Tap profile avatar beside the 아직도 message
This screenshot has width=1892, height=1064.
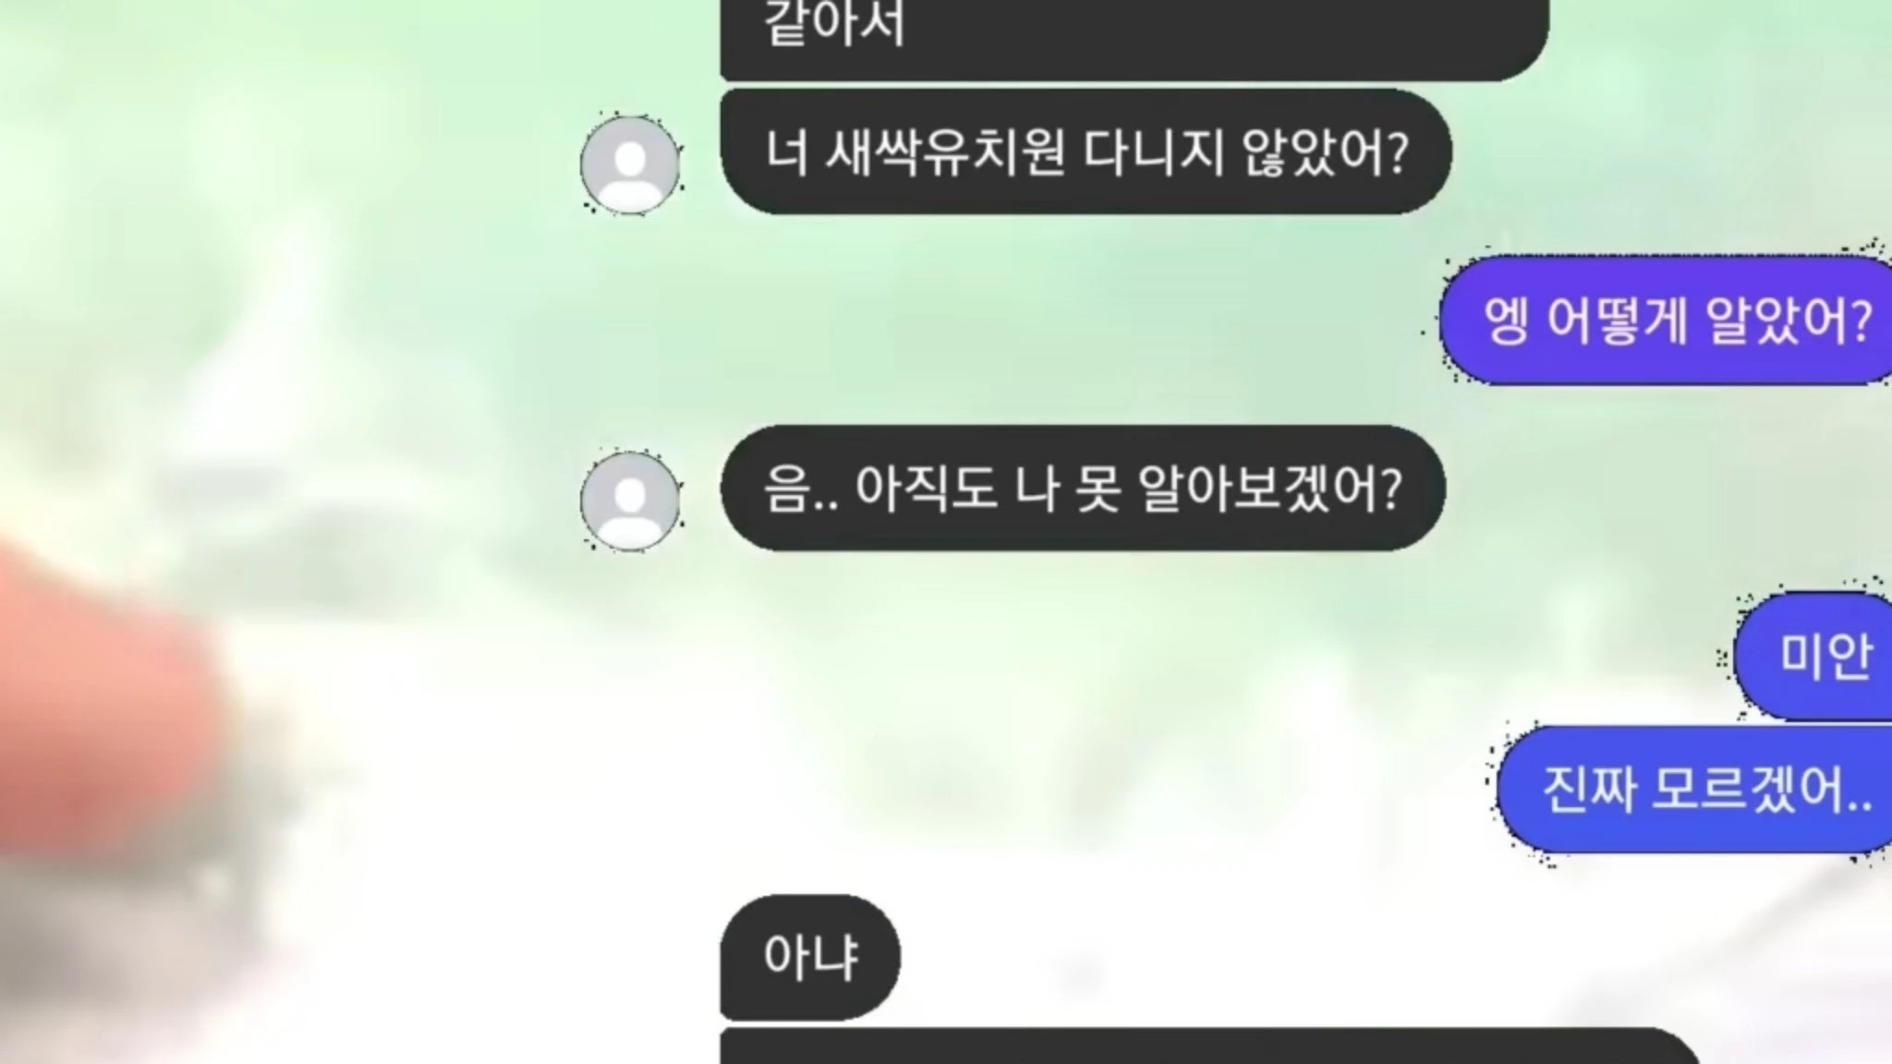pos(630,502)
